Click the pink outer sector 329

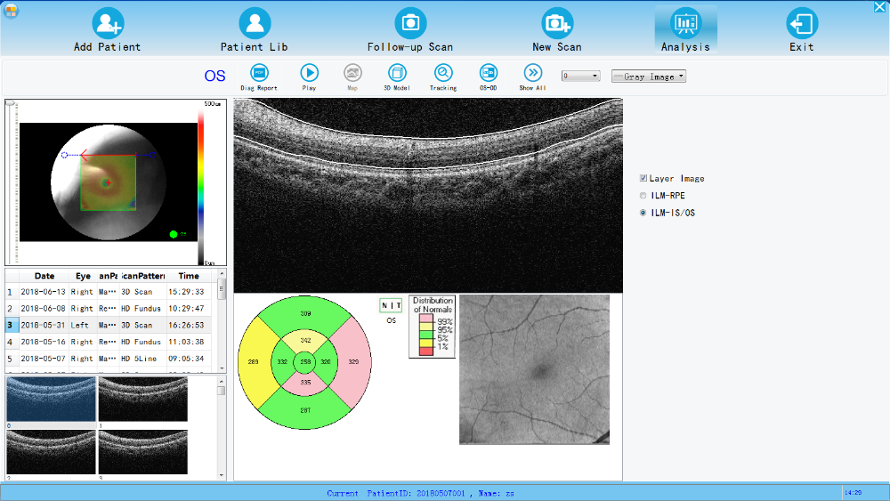click(353, 362)
